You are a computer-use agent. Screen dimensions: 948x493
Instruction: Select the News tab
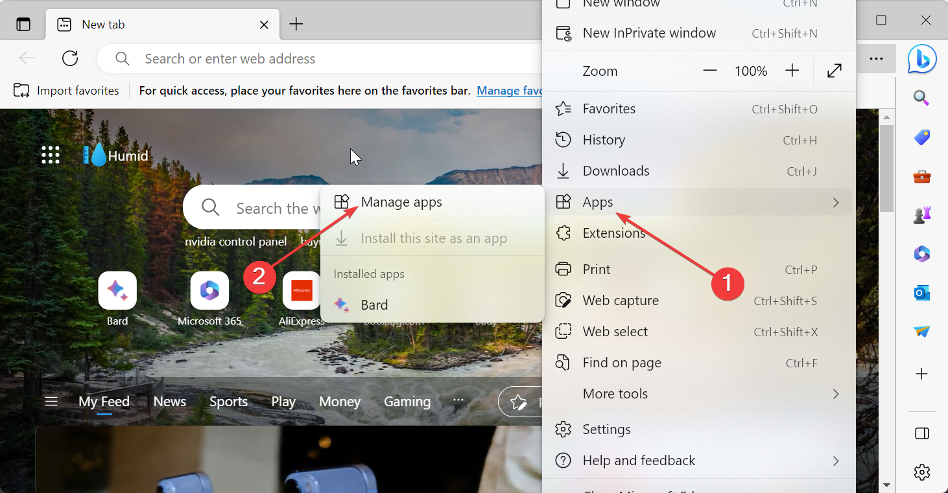[170, 402]
